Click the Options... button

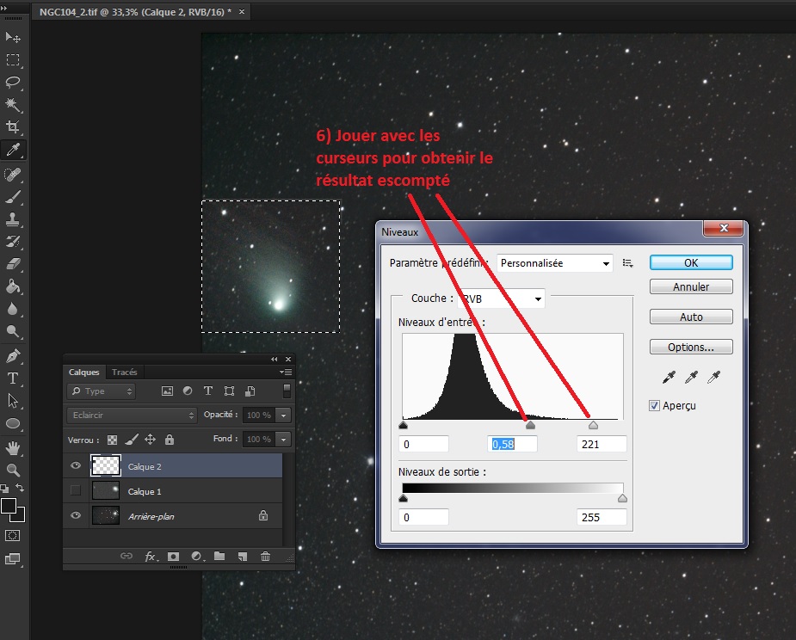pyautogui.click(x=691, y=348)
